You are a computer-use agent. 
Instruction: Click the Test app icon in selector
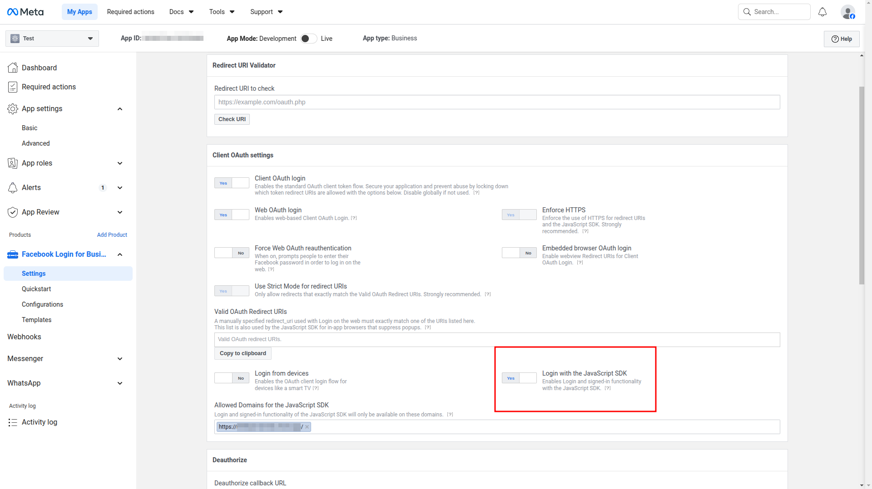[15, 39]
